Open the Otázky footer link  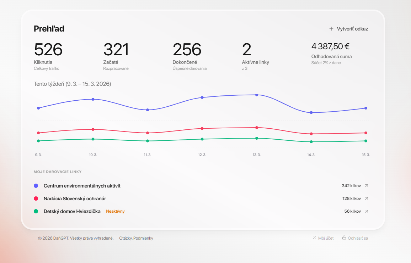[126, 238]
